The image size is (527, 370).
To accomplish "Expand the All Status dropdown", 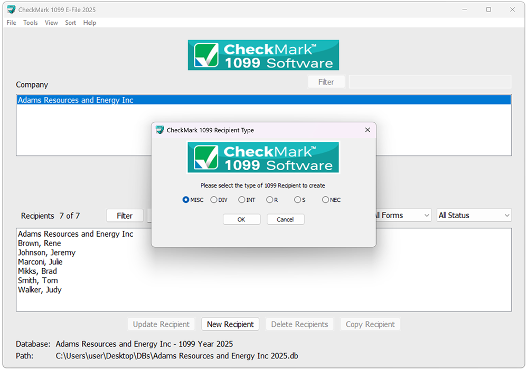I will tap(474, 216).
